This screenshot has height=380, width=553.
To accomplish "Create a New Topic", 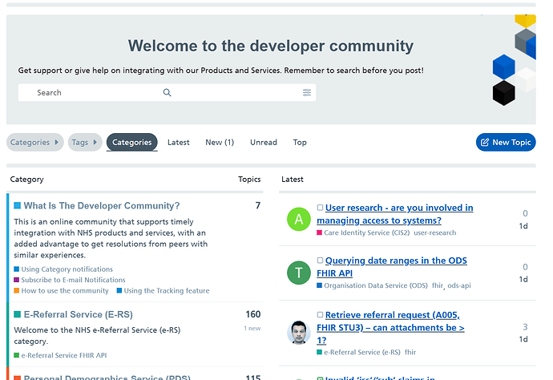I will [505, 143].
